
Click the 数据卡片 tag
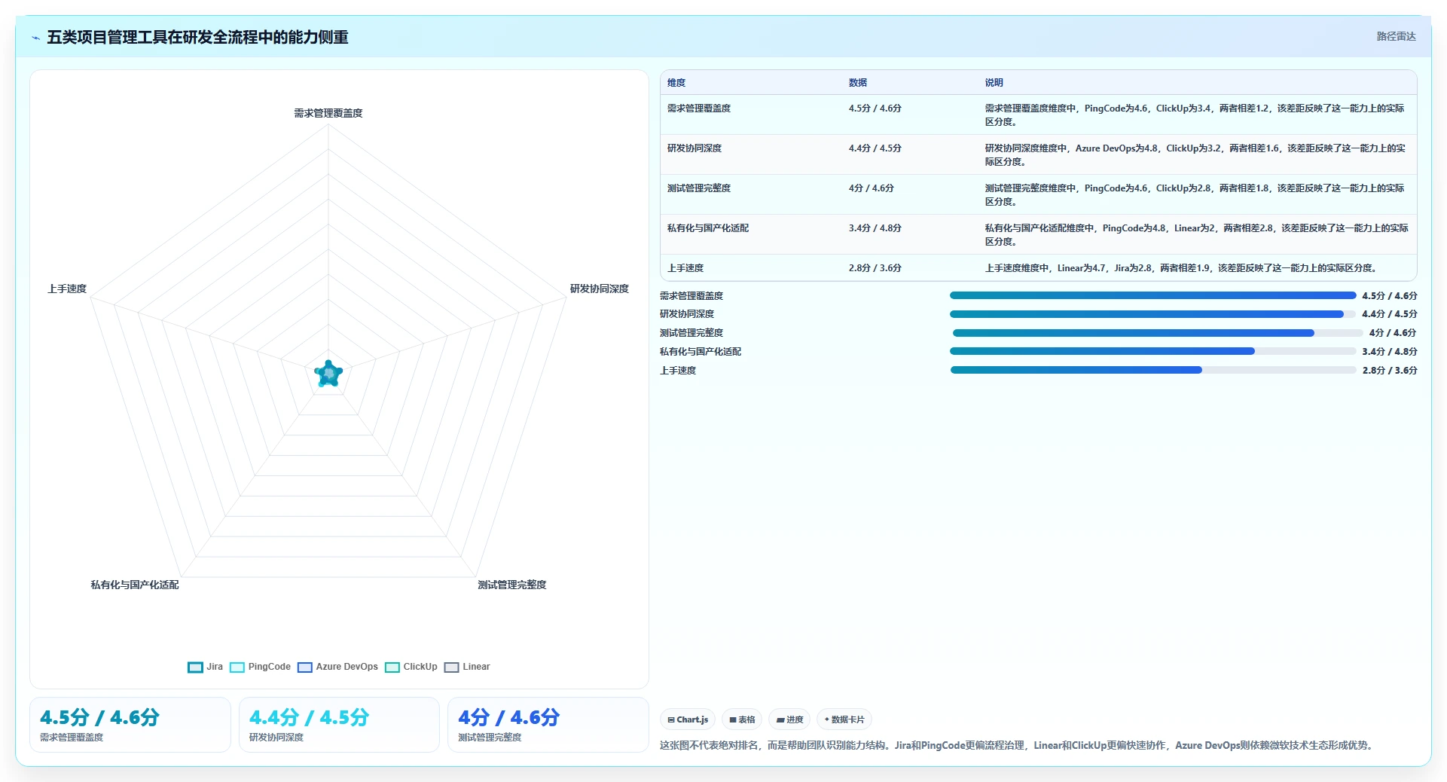coord(844,719)
